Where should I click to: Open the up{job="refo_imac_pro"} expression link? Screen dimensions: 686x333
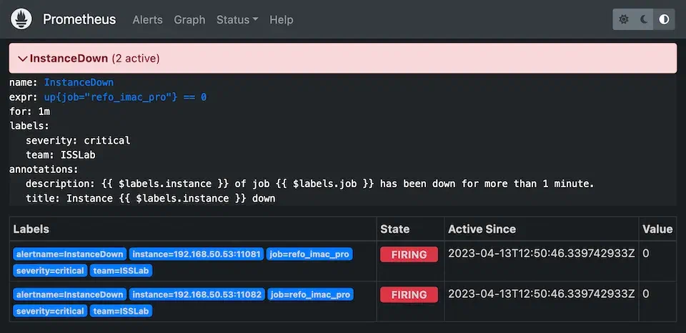(x=125, y=96)
